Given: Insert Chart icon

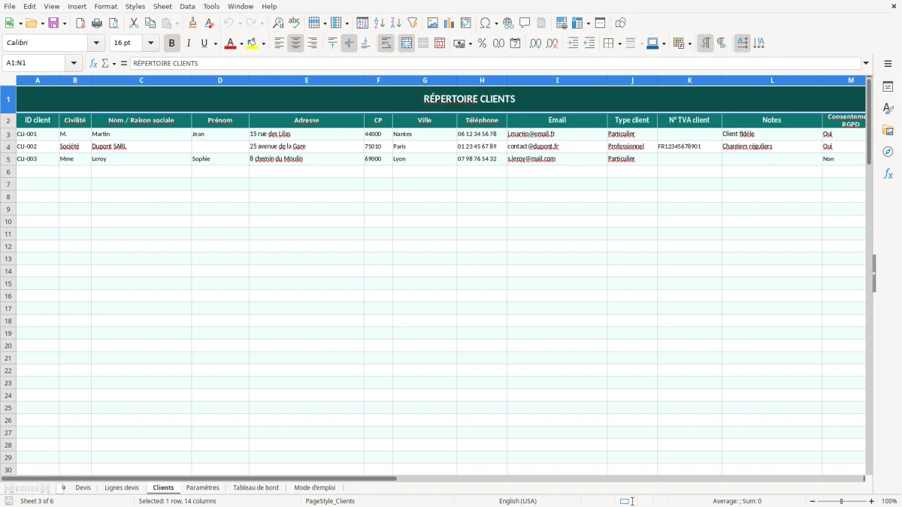Looking at the screenshot, I should [x=449, y=23].
